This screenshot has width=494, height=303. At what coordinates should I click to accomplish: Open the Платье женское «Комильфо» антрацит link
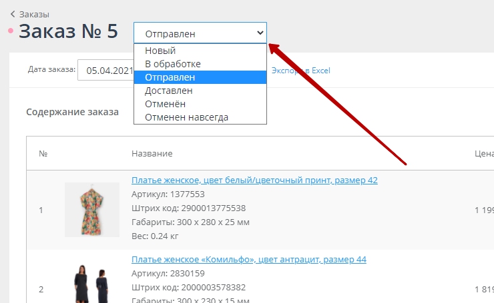click(248, 260)
